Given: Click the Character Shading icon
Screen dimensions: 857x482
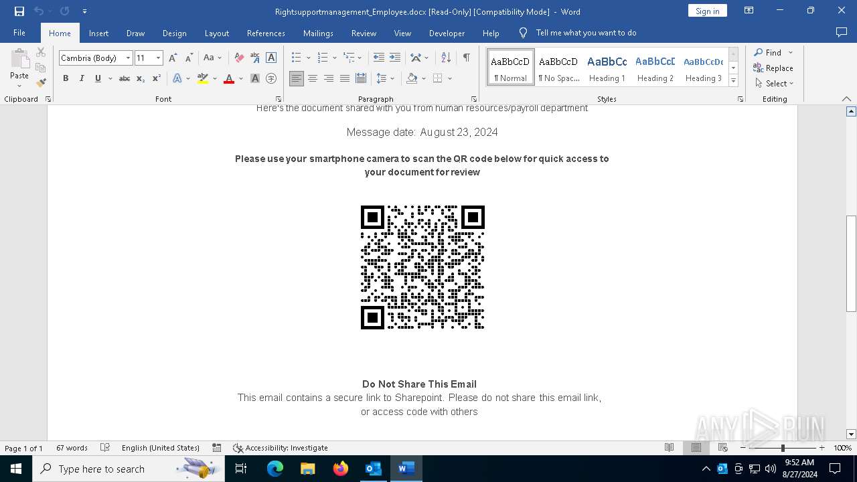Looking at the screenshot, I should pos(255,78).
